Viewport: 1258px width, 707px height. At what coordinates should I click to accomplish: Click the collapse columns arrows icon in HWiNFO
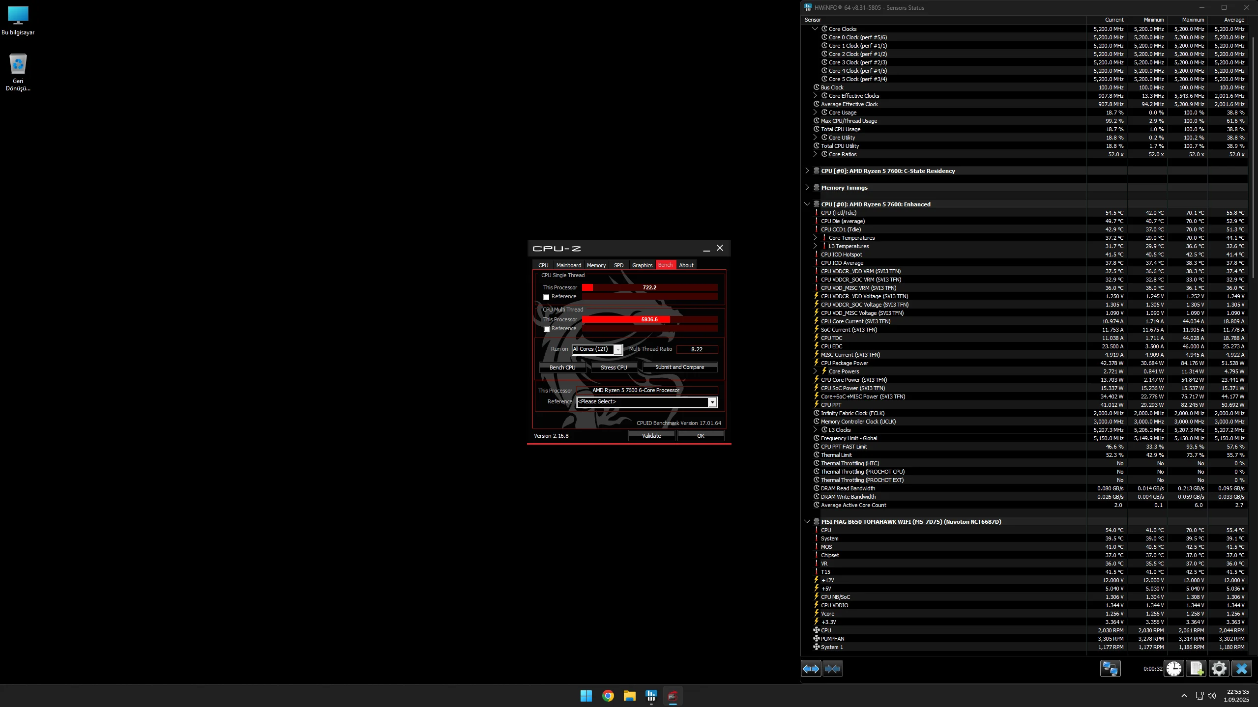click(832, 669)
